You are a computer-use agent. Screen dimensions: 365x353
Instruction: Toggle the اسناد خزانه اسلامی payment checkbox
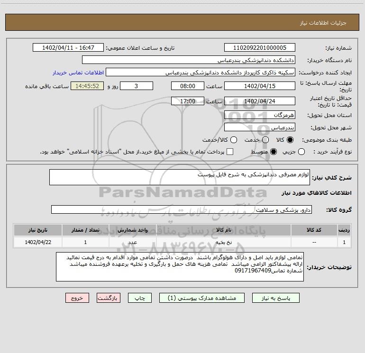click(x=230, y=152)
